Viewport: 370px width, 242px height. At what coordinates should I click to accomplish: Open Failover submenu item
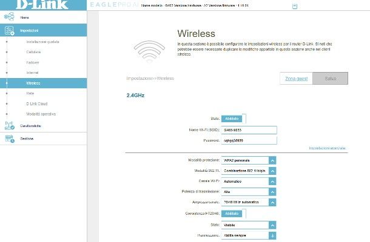click(x=33, y=62)
